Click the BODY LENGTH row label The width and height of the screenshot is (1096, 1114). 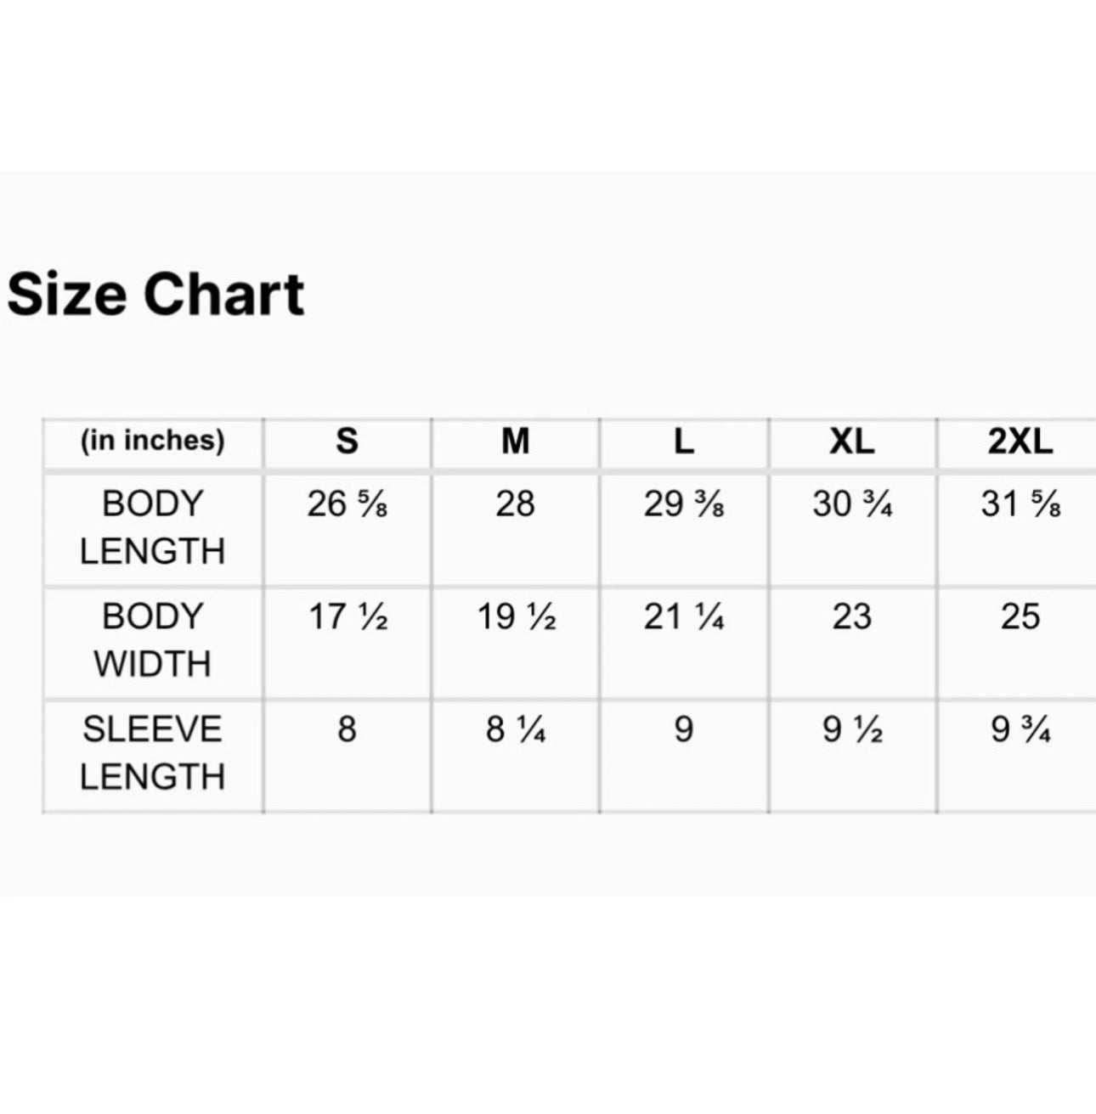click(153, 527)
